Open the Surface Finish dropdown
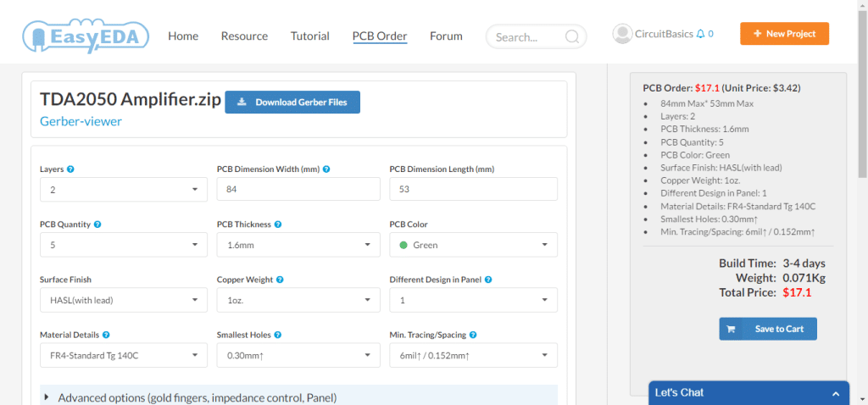868x405 pixels. click(123, 300)
